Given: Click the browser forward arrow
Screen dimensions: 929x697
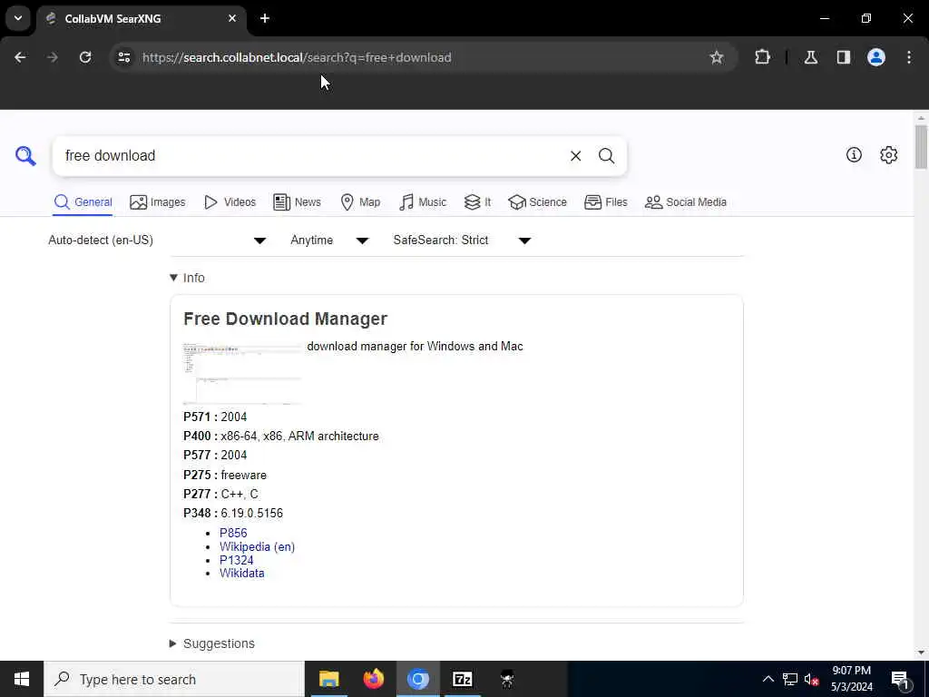Looking at the screenshot, I should pos(53,57).
